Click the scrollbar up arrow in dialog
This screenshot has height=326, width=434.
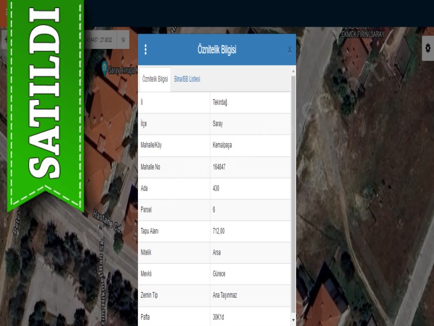coord(293,71)
